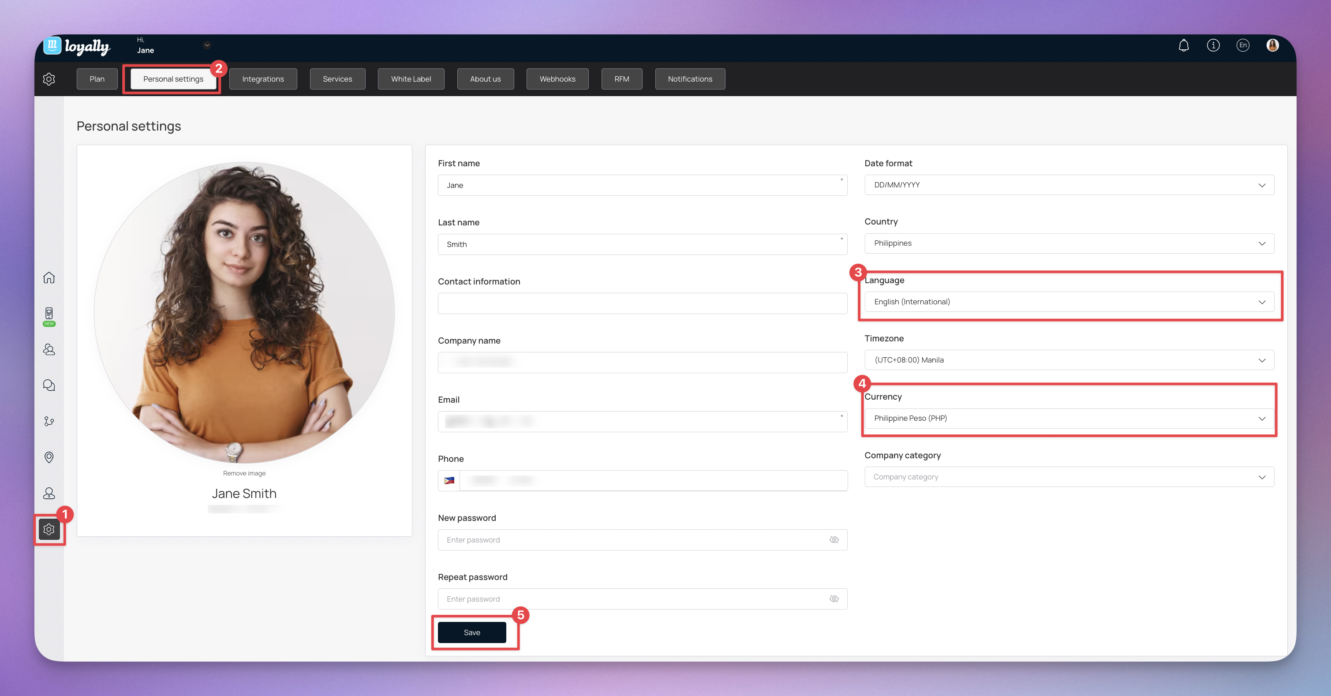The image size is (1331, 696).
Task: Open the En language selector icon
Action: click(x=1243, y=45)
